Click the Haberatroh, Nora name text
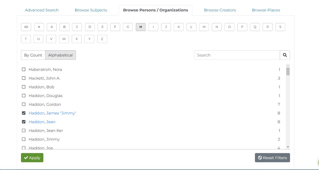This screenshot has height=170, width=319. pyautogui.click(x=45, y=69)
